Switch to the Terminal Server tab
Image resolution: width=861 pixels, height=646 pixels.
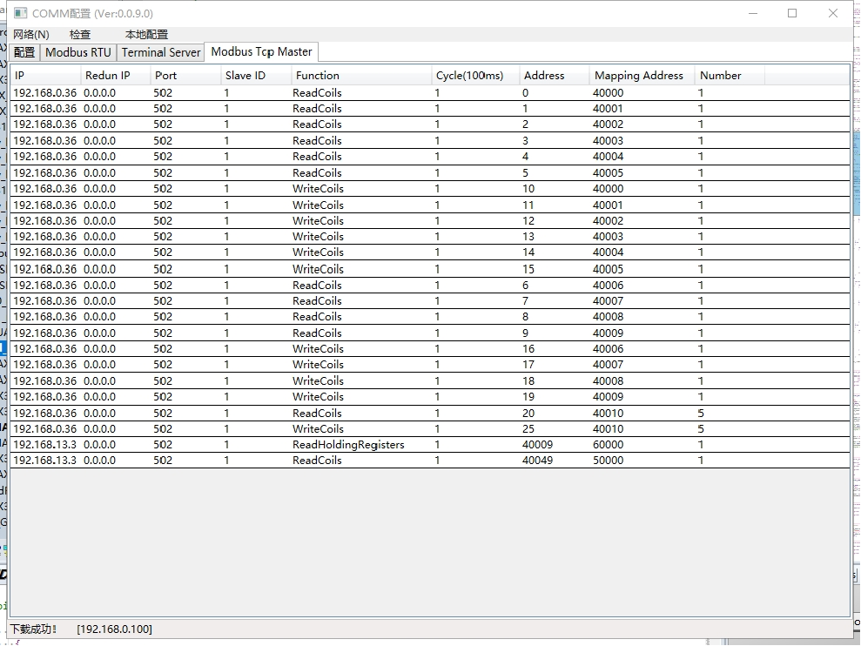pos(161,52)
